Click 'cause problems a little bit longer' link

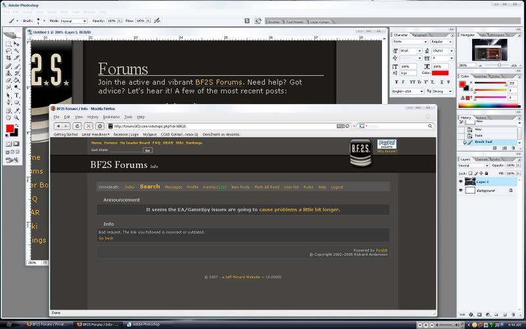pos(299,209)
